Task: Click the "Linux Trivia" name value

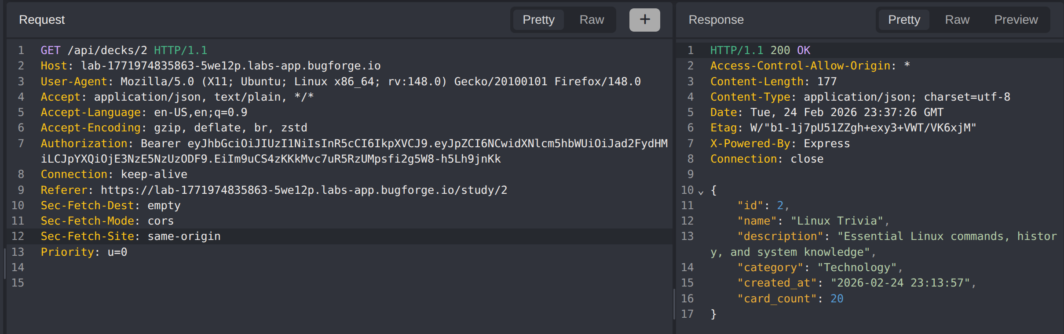Action: tap(837, 221)
